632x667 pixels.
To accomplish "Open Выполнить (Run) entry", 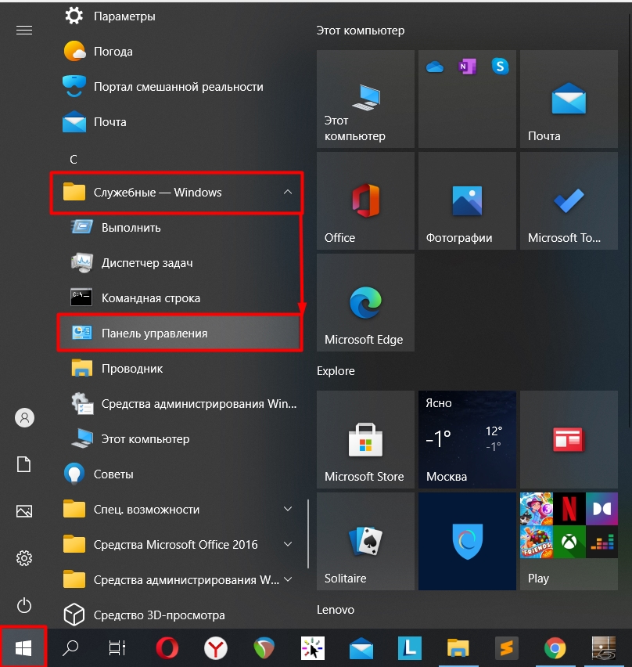I will coord(178,228).
